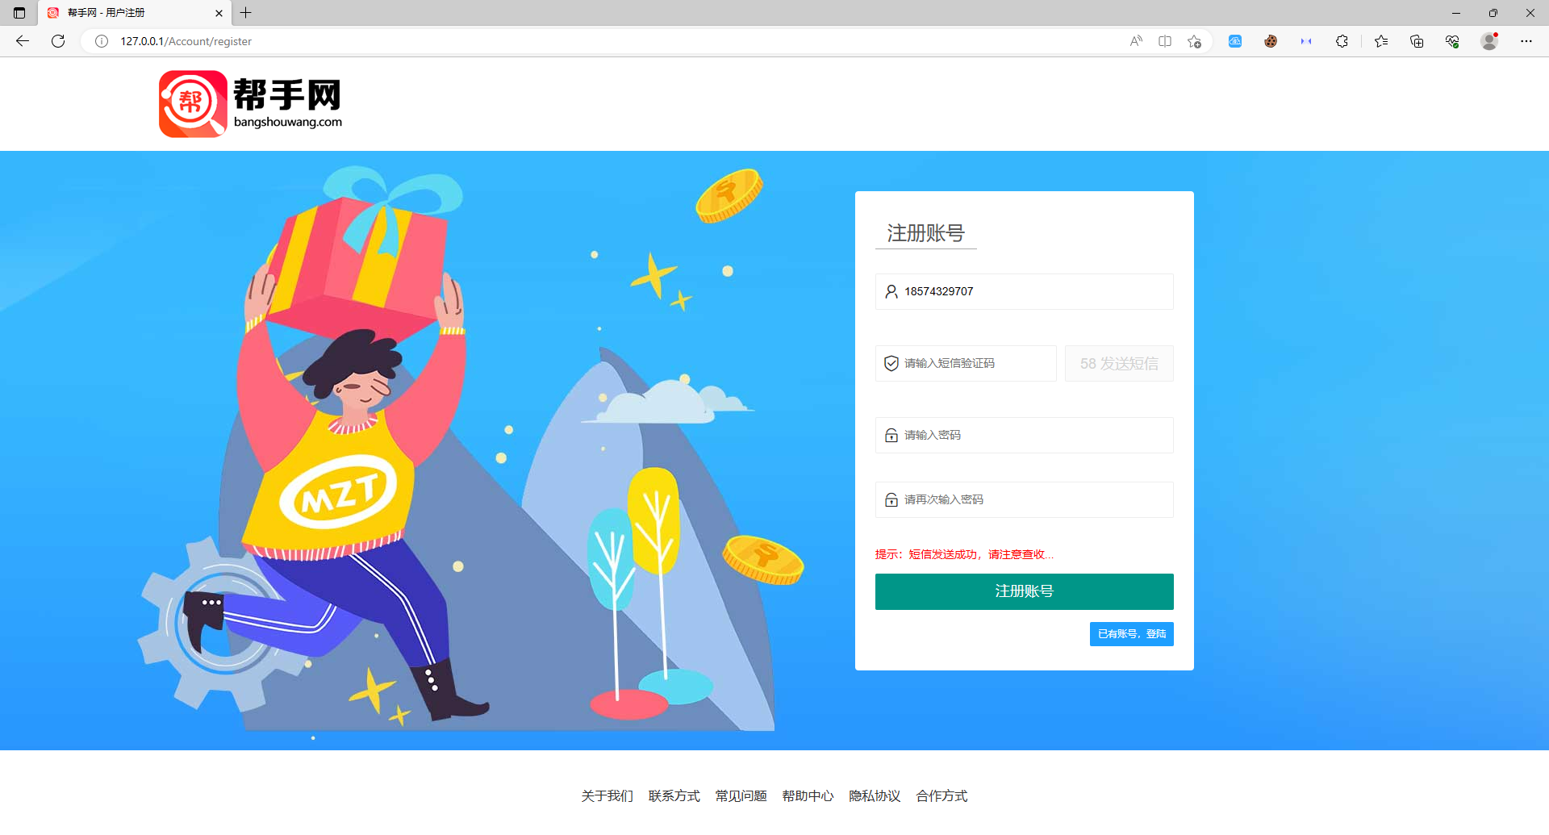Reload the page with refresh icon
The image size is (1549, 835).
pyautogui.click(x=58, y=41)
